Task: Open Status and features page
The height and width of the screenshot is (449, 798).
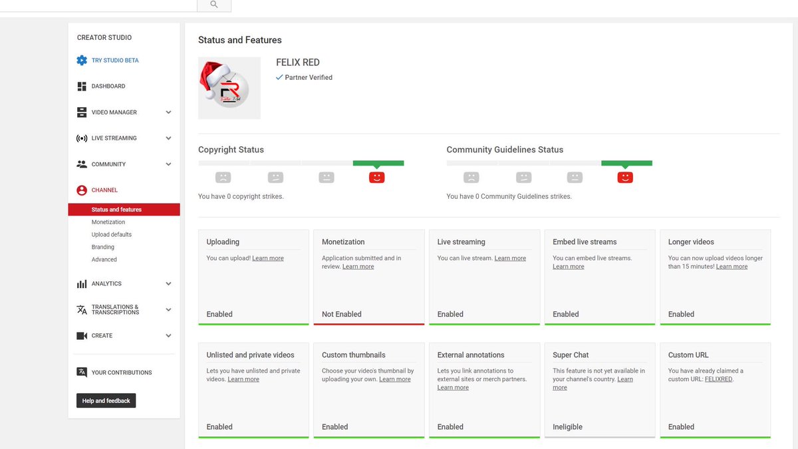Action: 124,210
